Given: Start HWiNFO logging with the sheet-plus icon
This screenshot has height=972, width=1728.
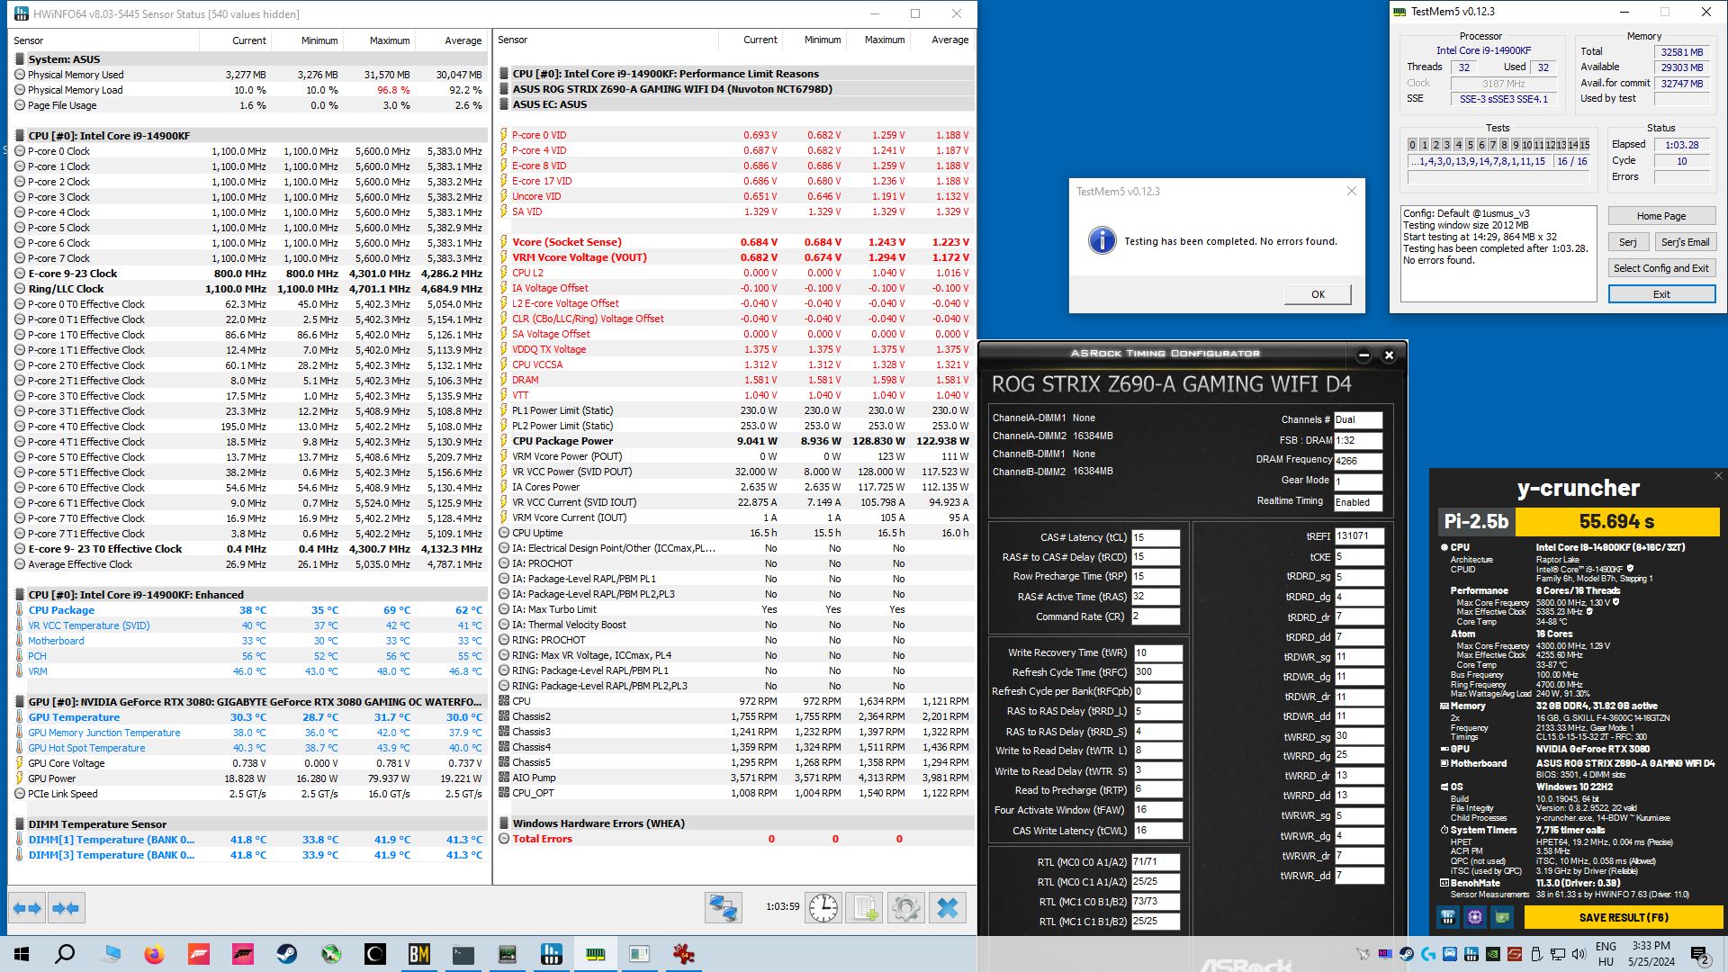Looking at the screenshot, I should [864, 908].
